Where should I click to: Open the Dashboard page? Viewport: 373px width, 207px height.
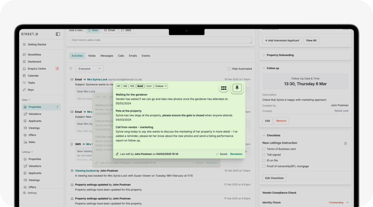34,61
